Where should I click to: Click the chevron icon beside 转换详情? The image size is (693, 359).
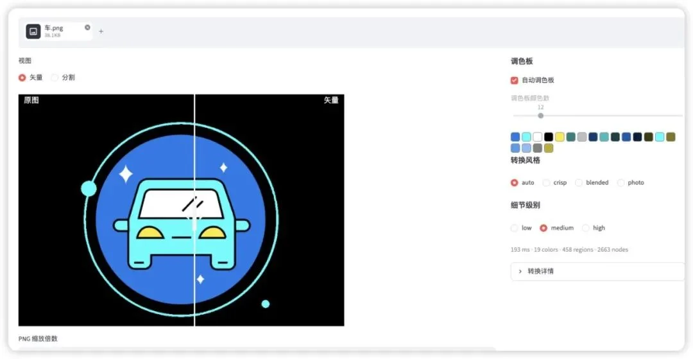[x=520, y=271]
